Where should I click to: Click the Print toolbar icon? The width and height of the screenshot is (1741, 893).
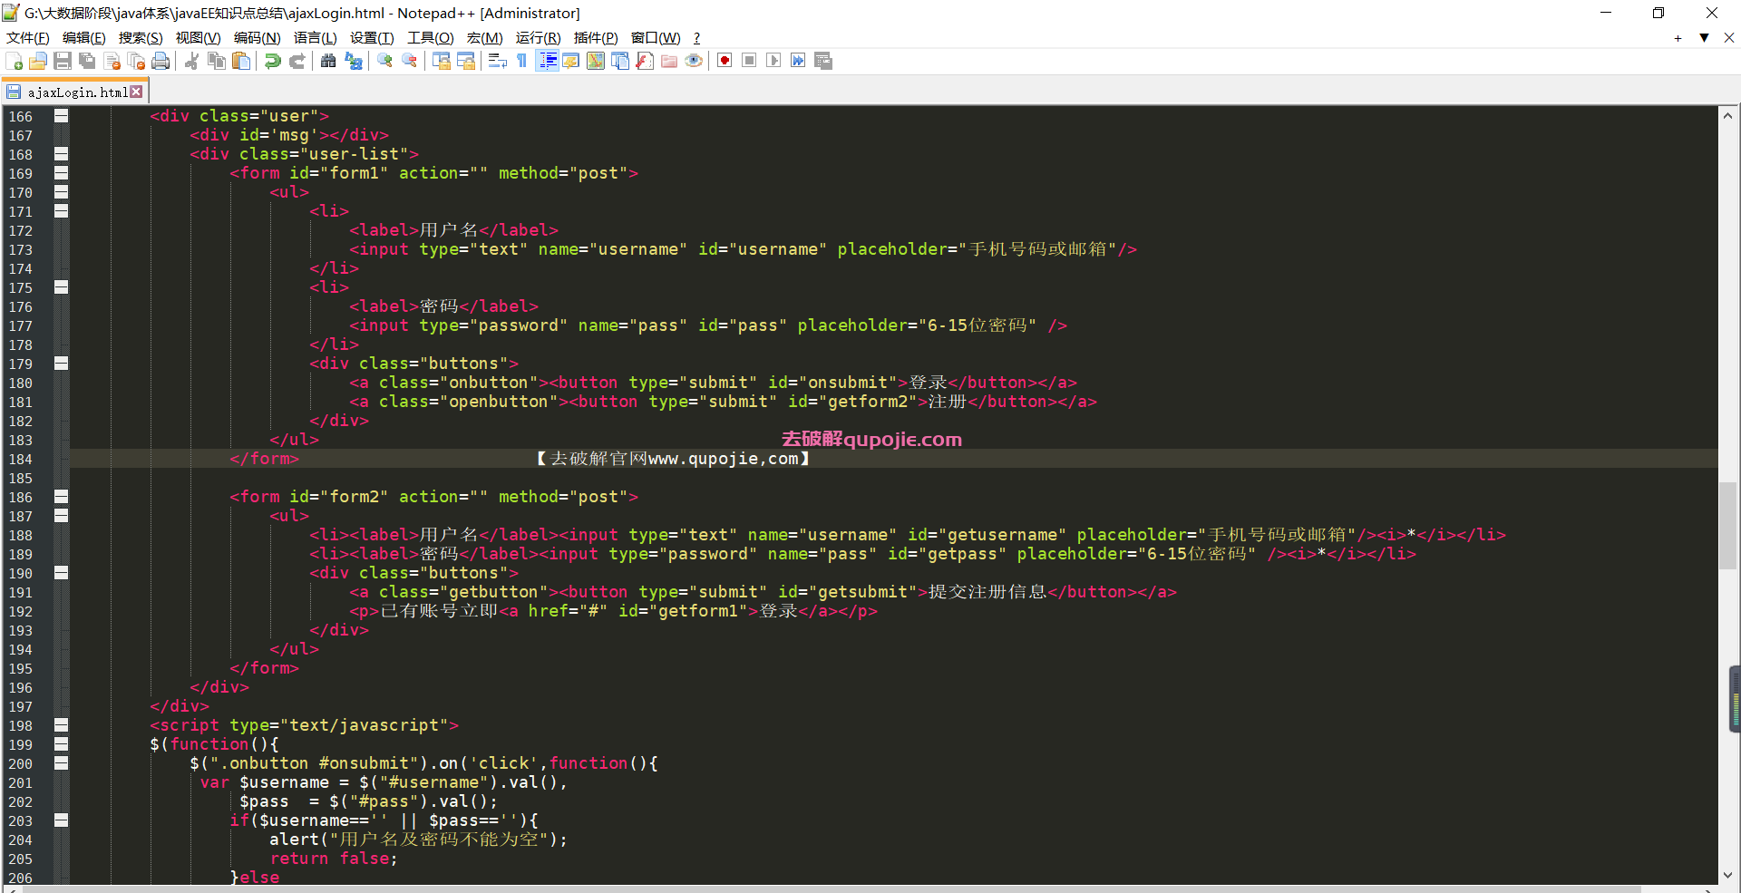tap(160, 61)
